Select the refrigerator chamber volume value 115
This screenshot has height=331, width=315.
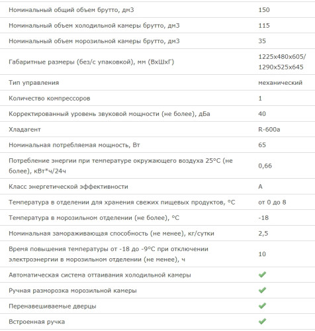(x=264, y=25)
